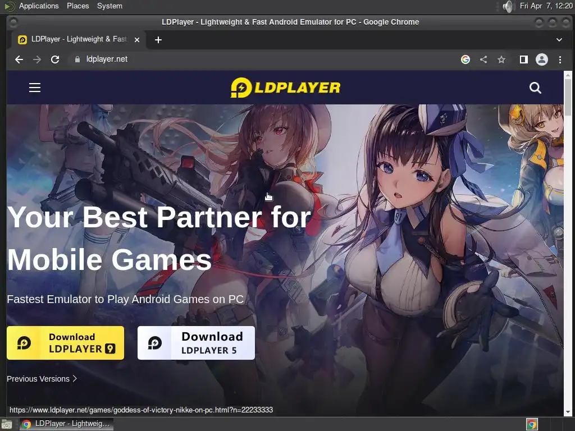Open the Applications menu
The width and height of the screenshot is (575, 431).
39,6
